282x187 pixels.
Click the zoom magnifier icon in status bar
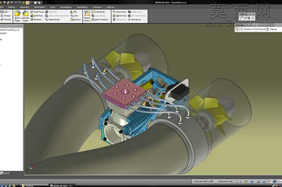pyautogui.click(x=236, y=181)
